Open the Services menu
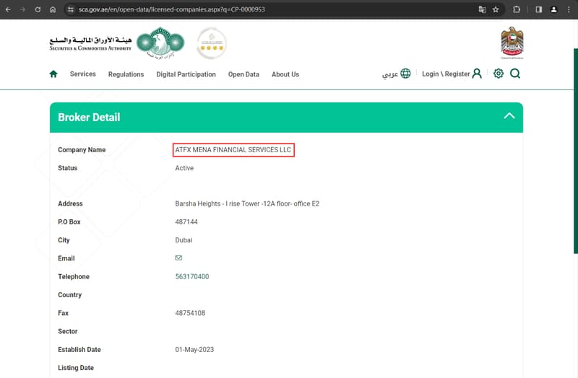The width and height of the screenshot is (578, 378). click(83, 74)
